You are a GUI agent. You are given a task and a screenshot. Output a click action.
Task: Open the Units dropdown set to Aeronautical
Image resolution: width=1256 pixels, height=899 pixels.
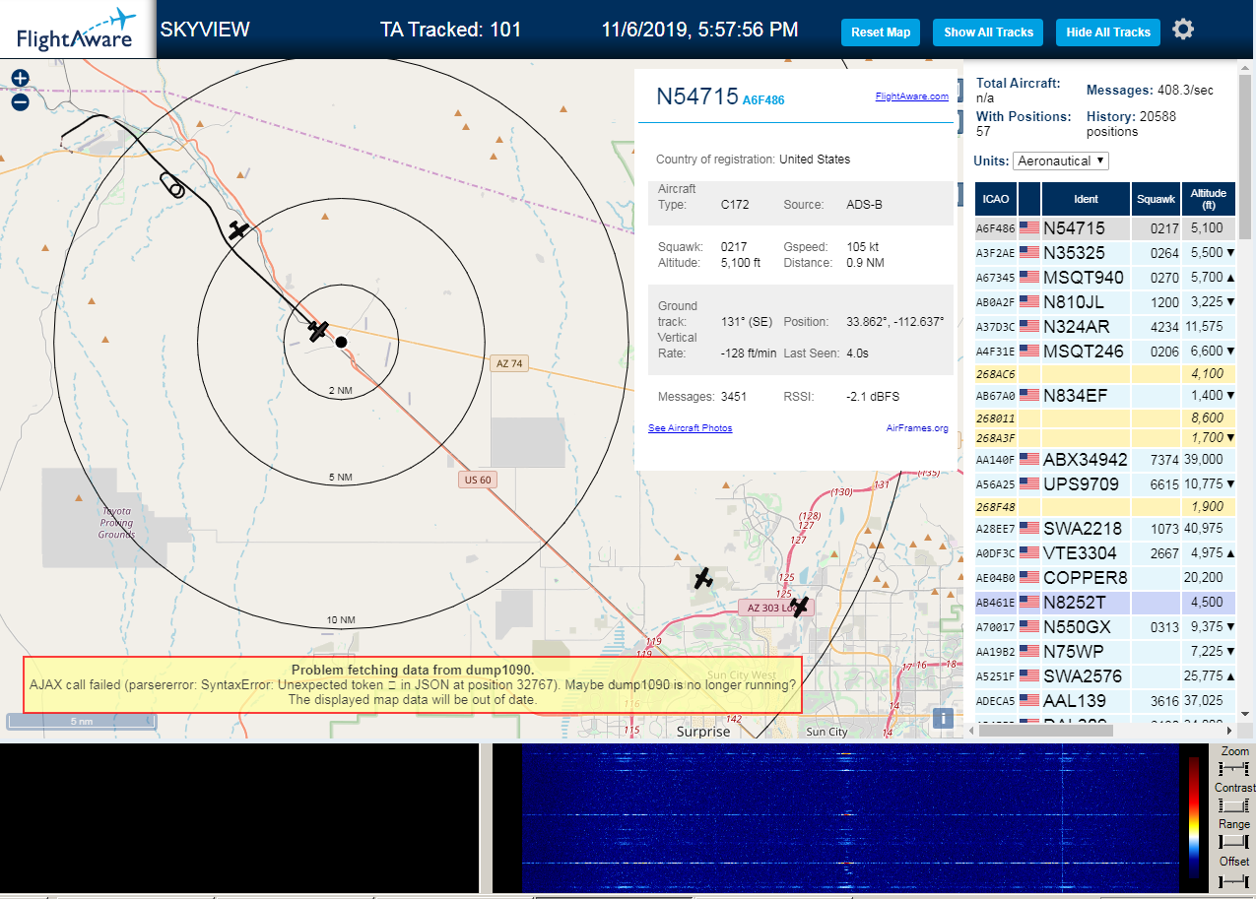click(1061, 161)
